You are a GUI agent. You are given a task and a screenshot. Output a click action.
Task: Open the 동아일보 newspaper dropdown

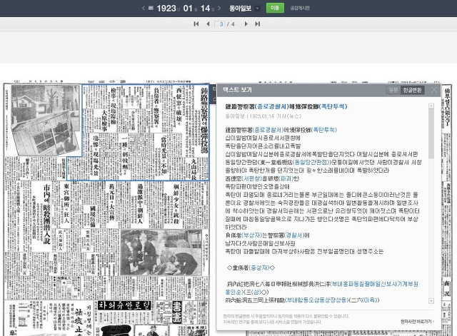257,8
